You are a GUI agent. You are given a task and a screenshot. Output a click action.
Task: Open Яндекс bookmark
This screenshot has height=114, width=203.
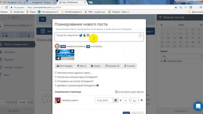click(31, 12)
